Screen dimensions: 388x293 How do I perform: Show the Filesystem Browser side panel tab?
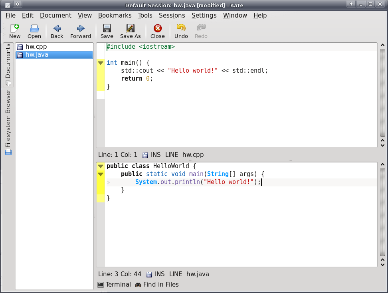[8, 122]
